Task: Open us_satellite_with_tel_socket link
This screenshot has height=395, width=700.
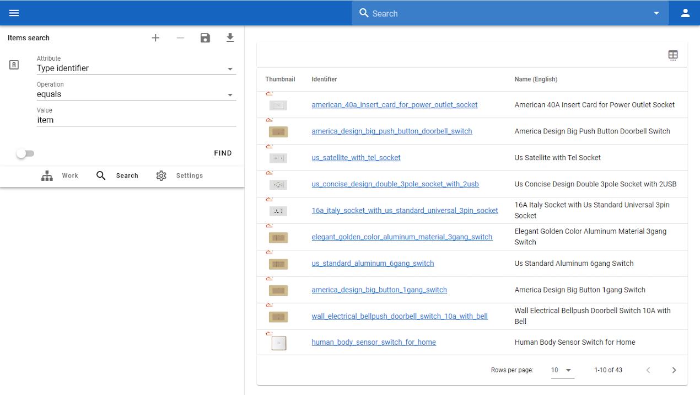Action: (x=356, y=158)
